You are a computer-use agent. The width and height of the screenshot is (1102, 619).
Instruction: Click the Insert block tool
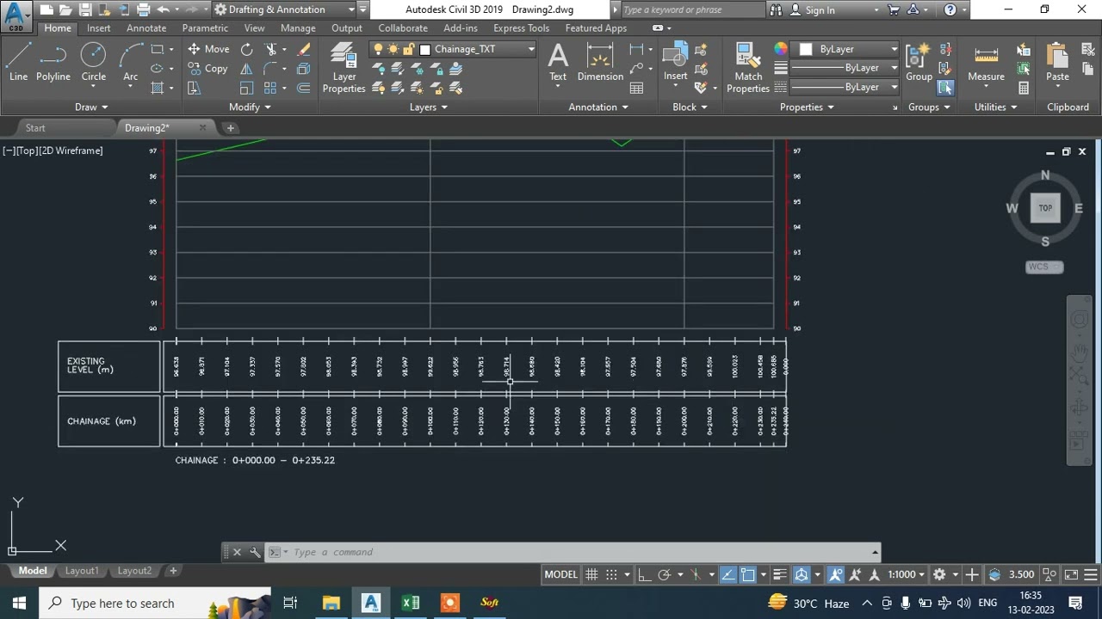tap(675, 62)
